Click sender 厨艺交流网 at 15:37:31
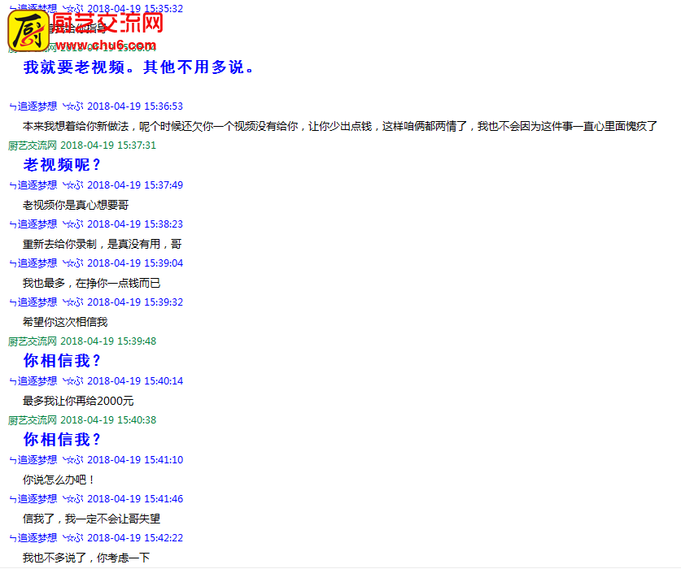Screen dimensions: 681x569 [33, 146]
